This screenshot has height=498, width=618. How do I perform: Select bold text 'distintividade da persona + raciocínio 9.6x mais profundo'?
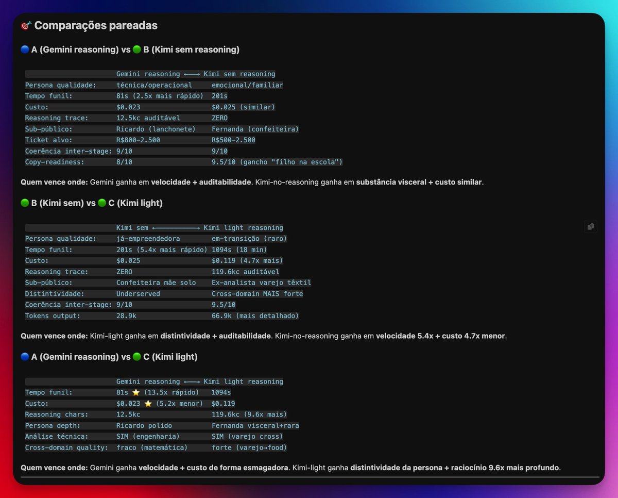(455, 468)
